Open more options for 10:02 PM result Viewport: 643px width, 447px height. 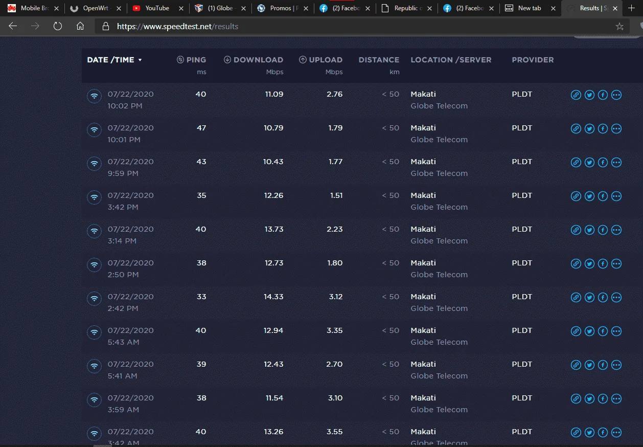tap(616, 95)
